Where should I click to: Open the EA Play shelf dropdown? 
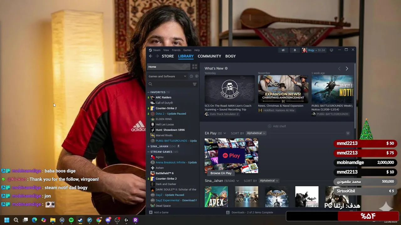click(x=225, y=133)
